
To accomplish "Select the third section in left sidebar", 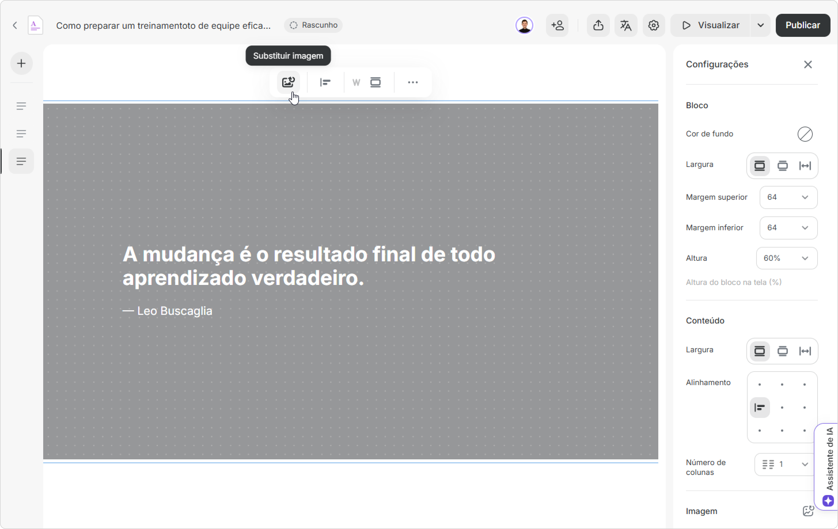I will (x=21, y=161).
